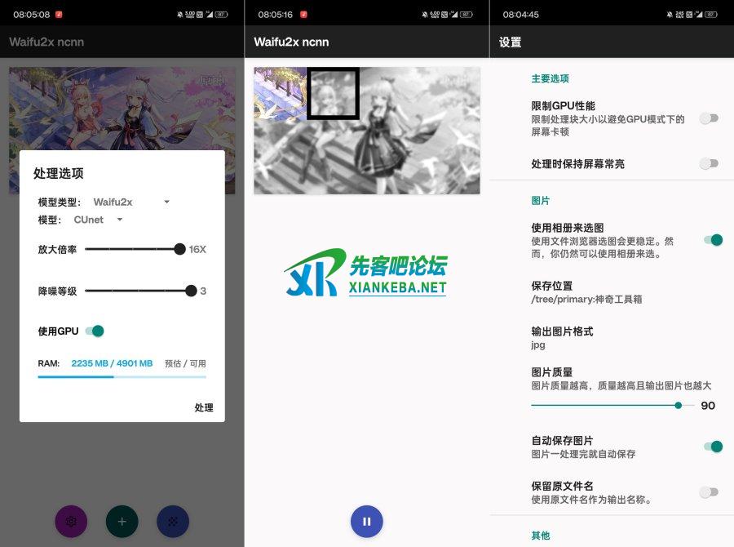Click the red notification icon in the middle status bar
Screen dimensions: 734x547
[x=303, y=15]
